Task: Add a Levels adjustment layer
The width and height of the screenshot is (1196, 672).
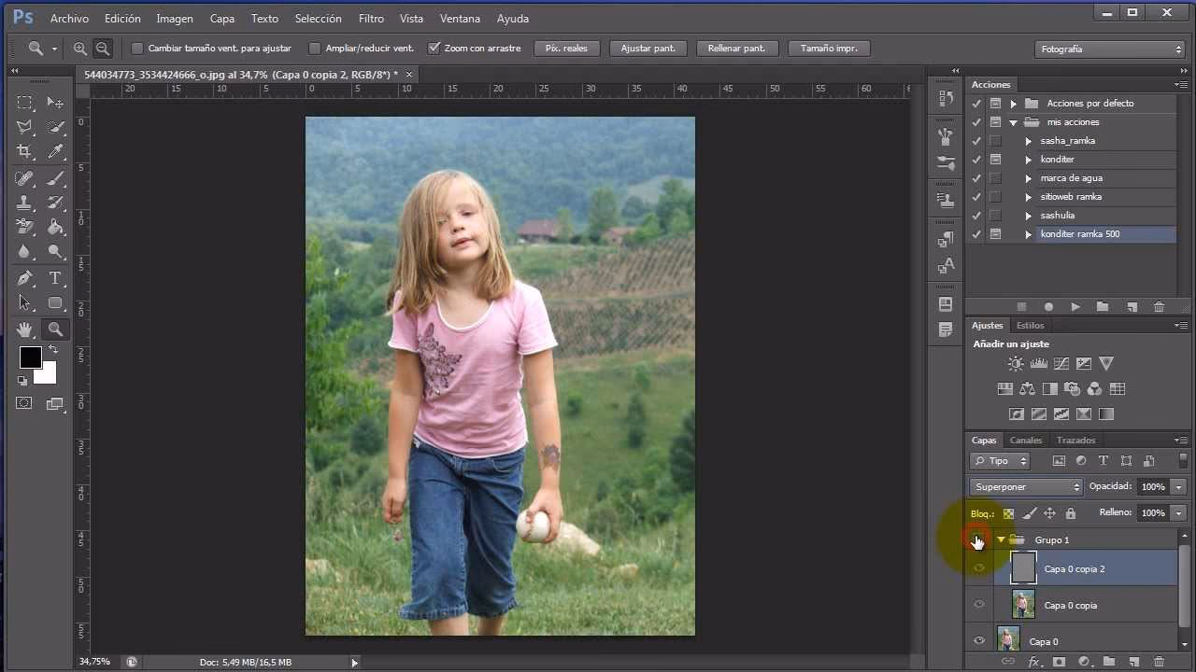Action: pos(1038,363)
